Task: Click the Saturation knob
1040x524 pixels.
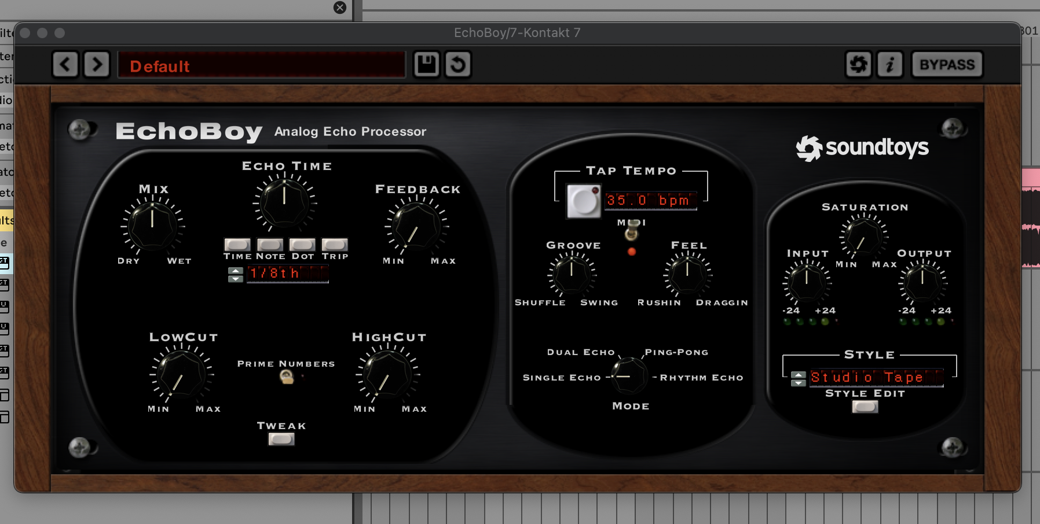Action: 864,237
